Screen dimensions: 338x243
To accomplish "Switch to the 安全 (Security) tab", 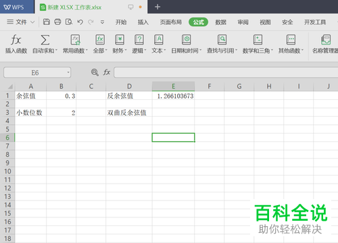I will tap(287, 22).
